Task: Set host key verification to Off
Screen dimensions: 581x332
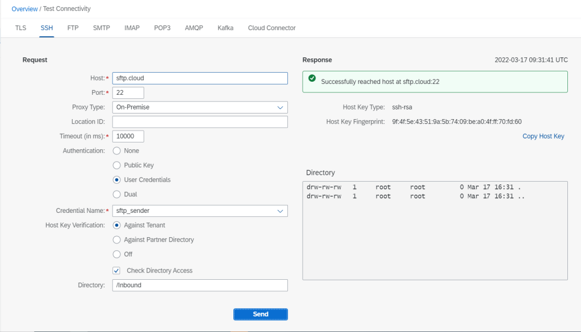Action: 117,254
